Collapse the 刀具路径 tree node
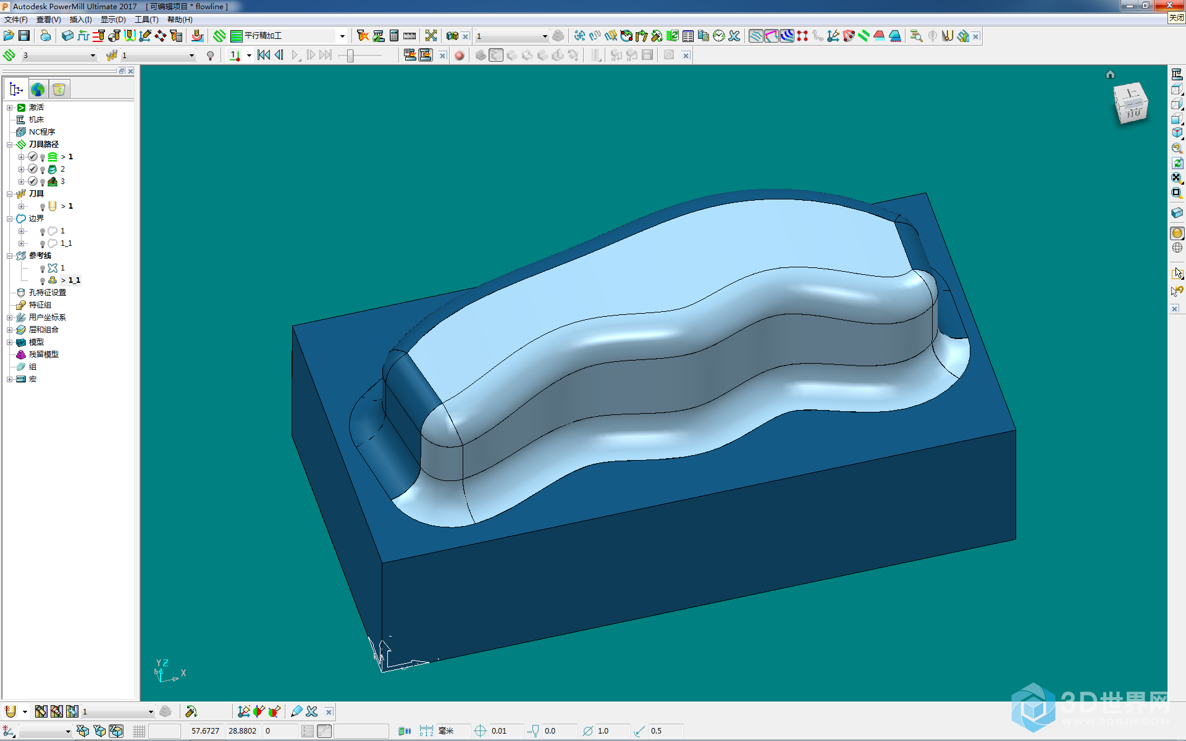1186x741 pixels. click(9, 144)
